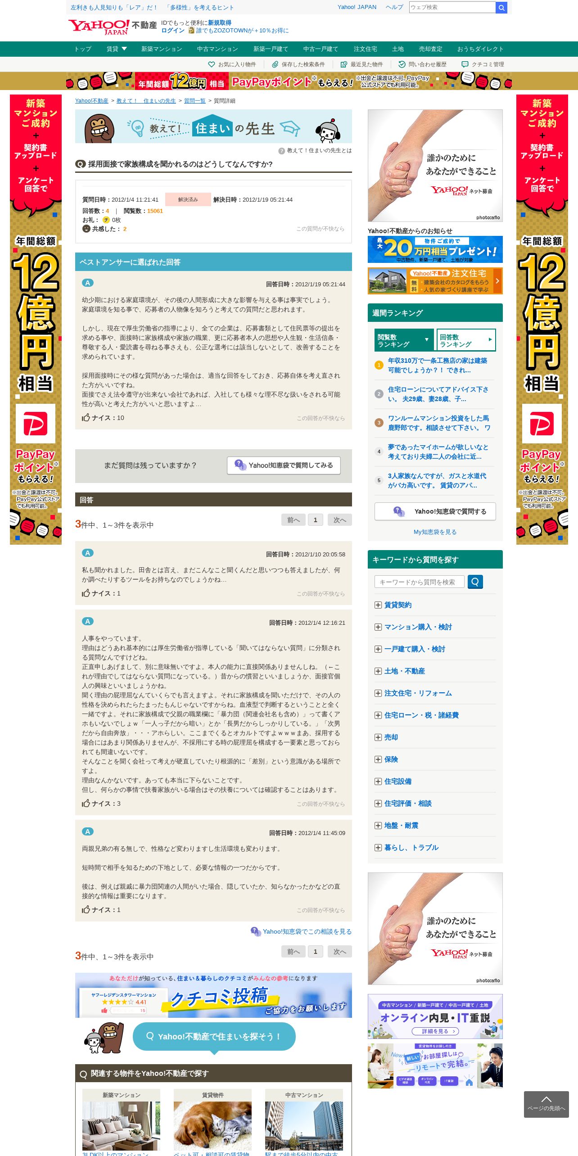Click the web search magnifier button
Screen dimensions: 578x1156
[501, 8]
